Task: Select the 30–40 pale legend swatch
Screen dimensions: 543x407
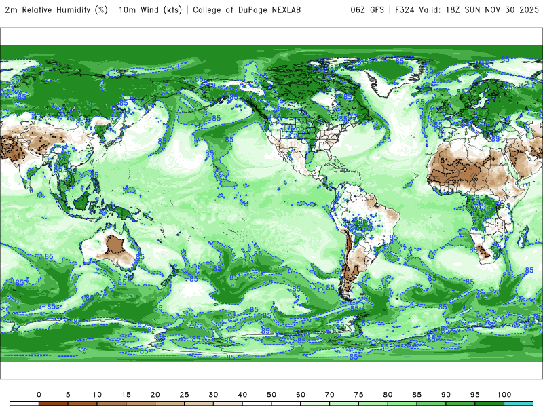Action: pos(228,404)
